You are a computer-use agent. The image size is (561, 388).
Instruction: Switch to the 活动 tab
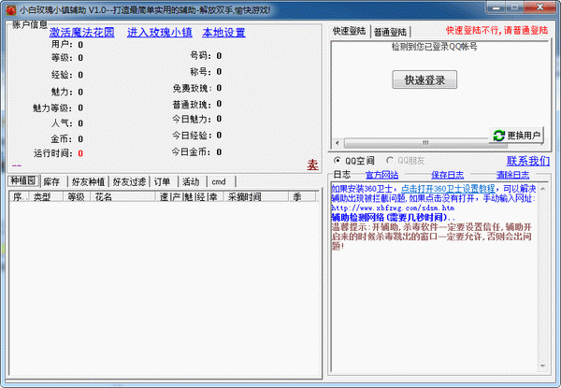coord(191,182)
